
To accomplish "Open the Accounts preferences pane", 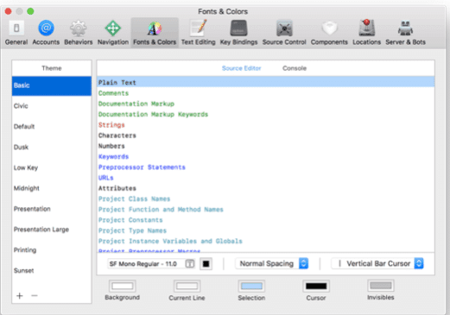I will [x=46, y=33].
